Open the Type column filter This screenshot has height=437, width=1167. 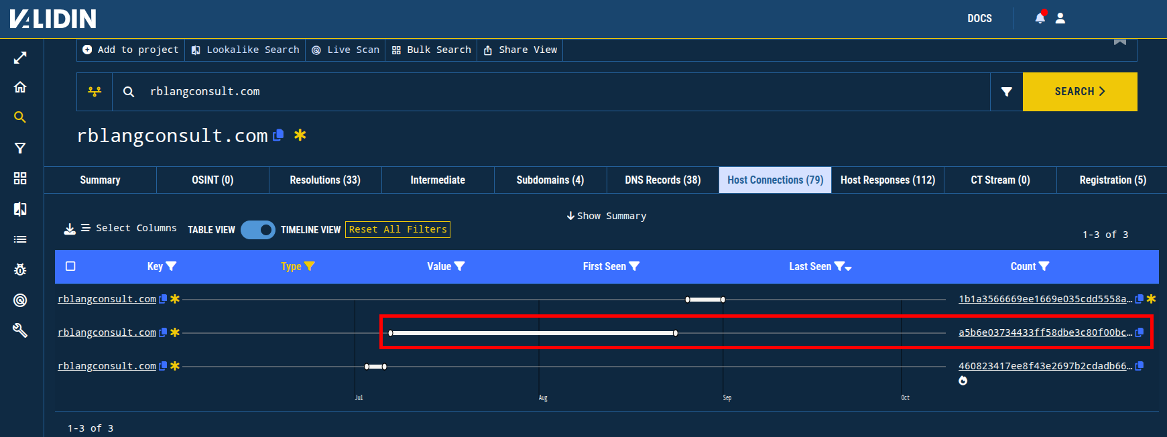pos(309,266)
